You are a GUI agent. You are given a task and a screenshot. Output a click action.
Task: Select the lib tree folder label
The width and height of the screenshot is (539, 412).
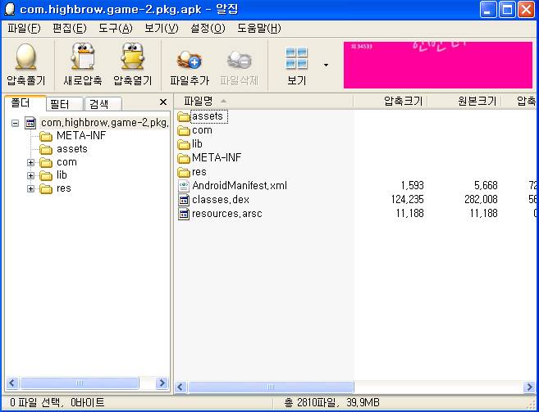point(62,175)
